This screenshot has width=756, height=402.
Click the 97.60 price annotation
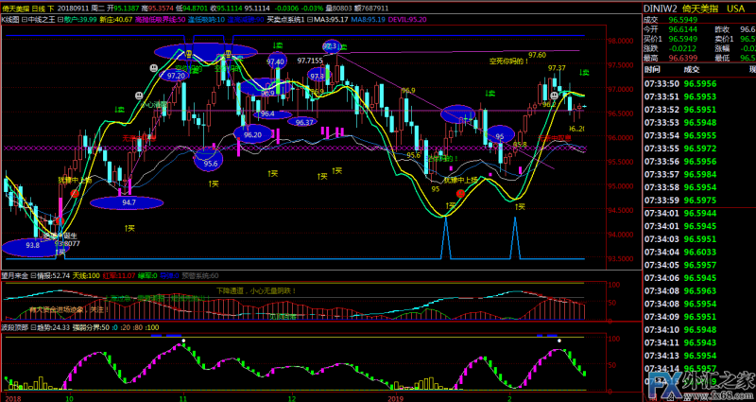(537, 55)
